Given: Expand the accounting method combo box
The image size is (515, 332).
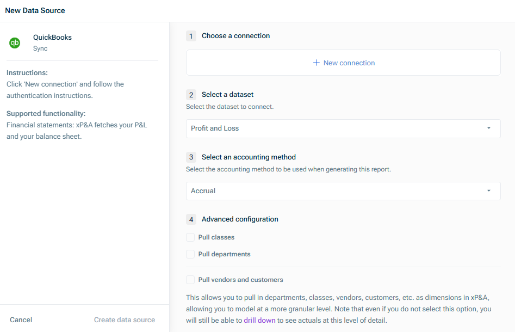Looking at the screenshot, I should (343, 191).
